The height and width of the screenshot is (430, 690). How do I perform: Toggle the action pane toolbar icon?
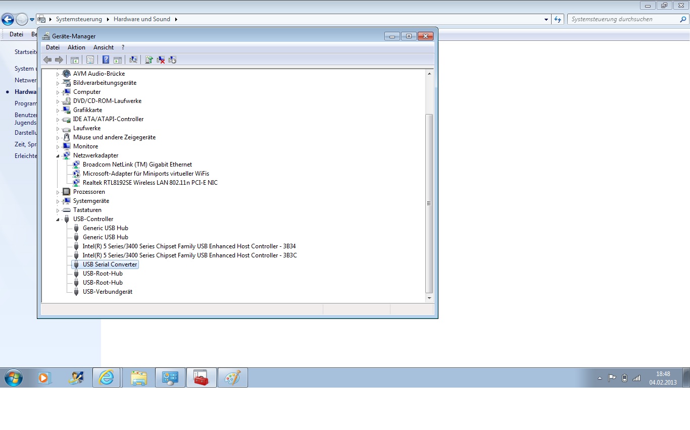coord(118,60)
